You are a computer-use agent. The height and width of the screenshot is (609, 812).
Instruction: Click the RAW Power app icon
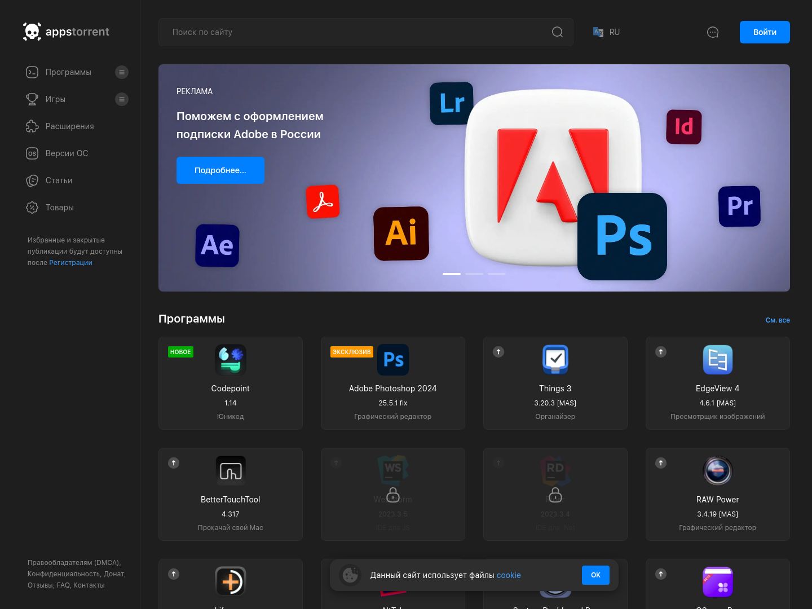point(718,471)
